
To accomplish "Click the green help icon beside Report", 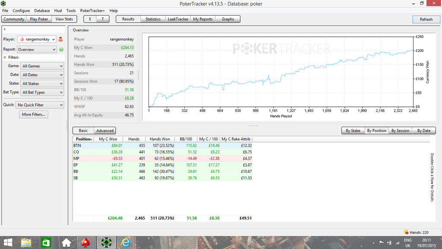I will click(61, 49).
